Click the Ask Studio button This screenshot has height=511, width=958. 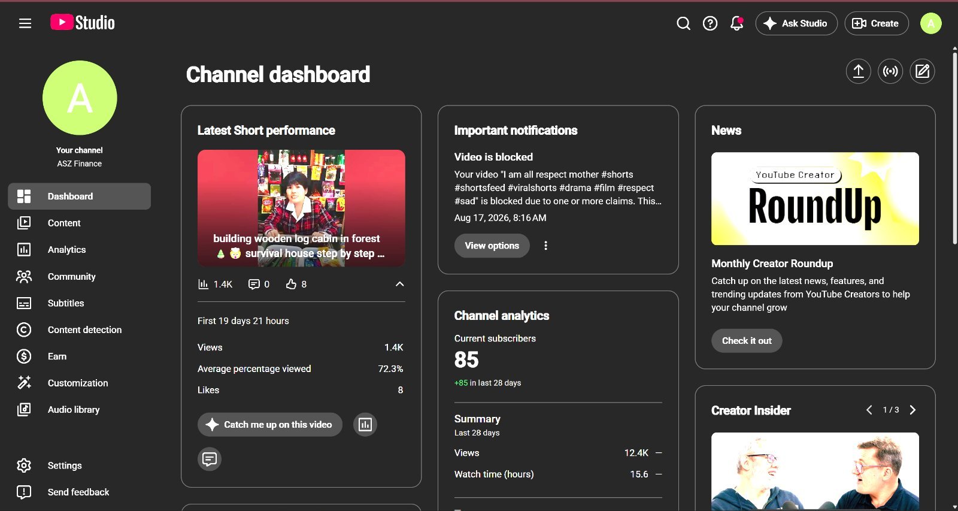[x=796, y=23]
